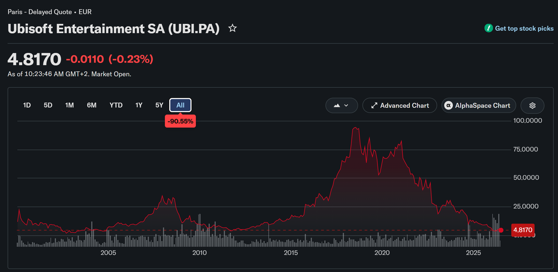Open the AlphaSpace Chart
Screen dimensions: 558x272
coord(479,105)
